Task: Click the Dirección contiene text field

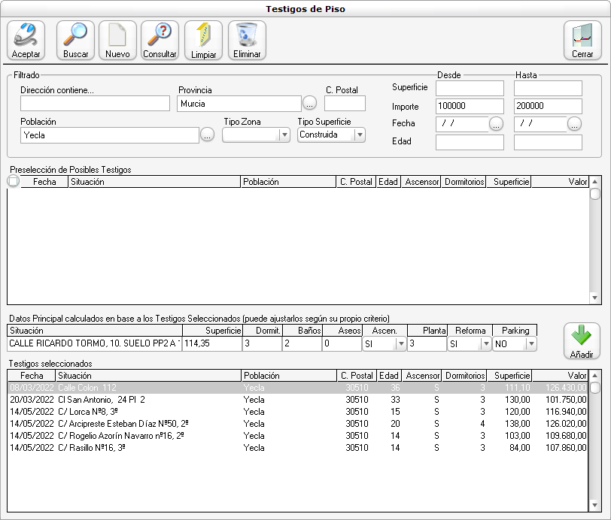Action: 96,104
